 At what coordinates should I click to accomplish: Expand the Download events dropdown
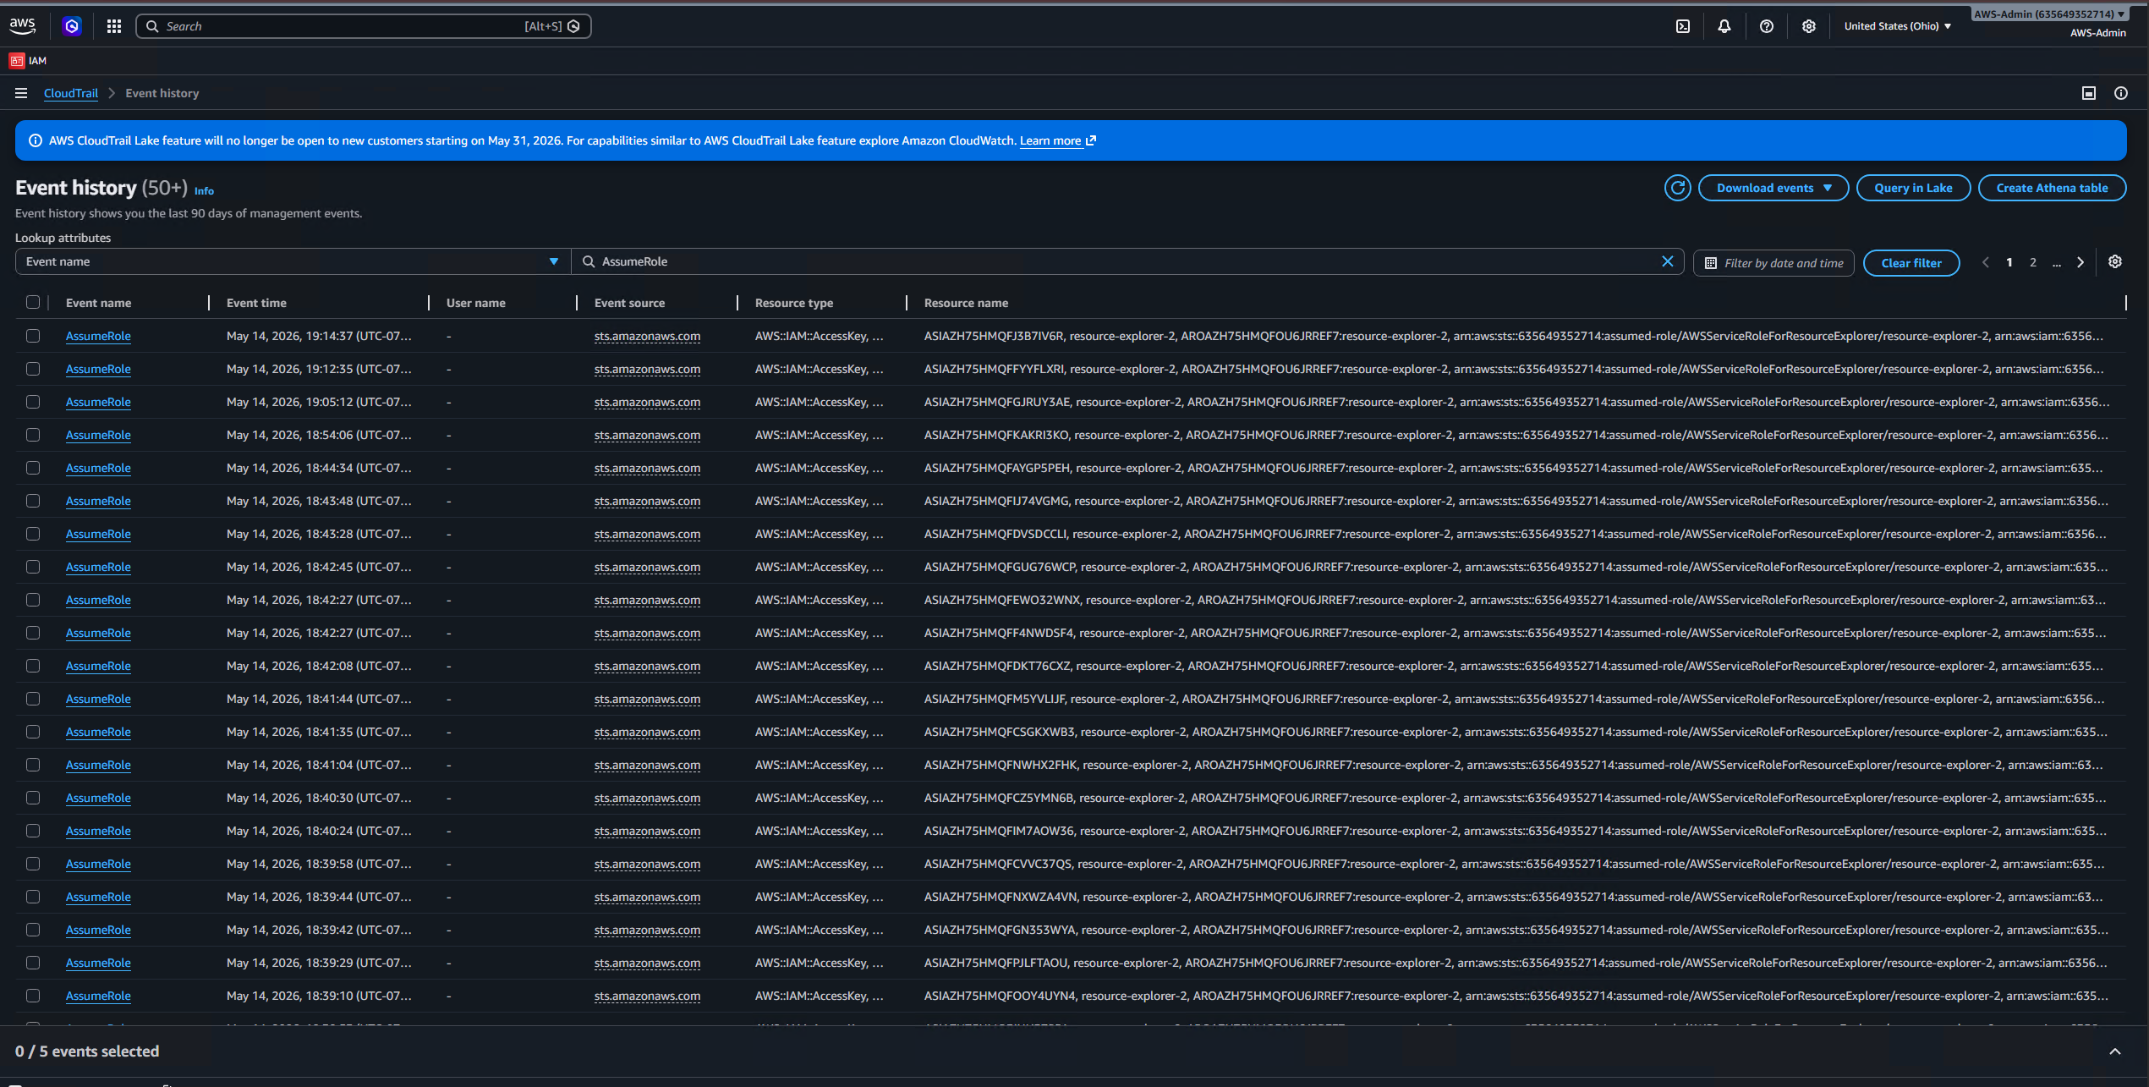[1773, 188]
